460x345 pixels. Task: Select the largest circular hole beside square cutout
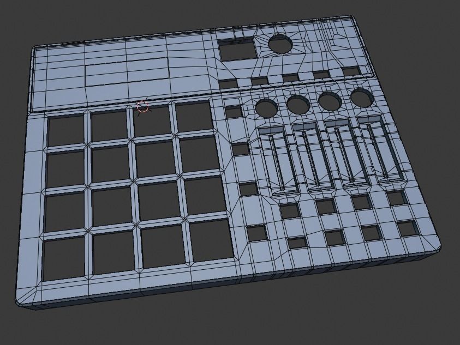click(281, 44)
